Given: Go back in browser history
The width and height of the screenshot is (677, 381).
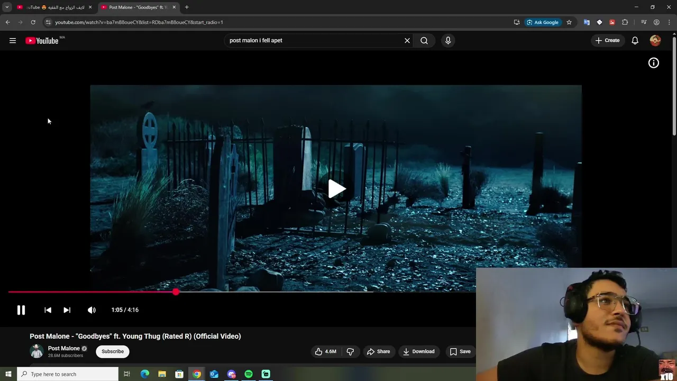Looking at the screenshot, I should (7, 22).
